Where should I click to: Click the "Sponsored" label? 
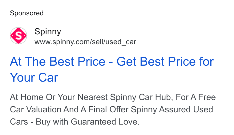pos(27,13)
